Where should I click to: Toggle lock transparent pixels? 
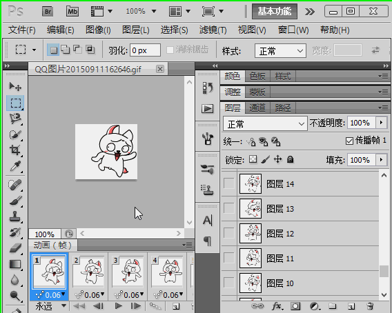tap(253, 159)
